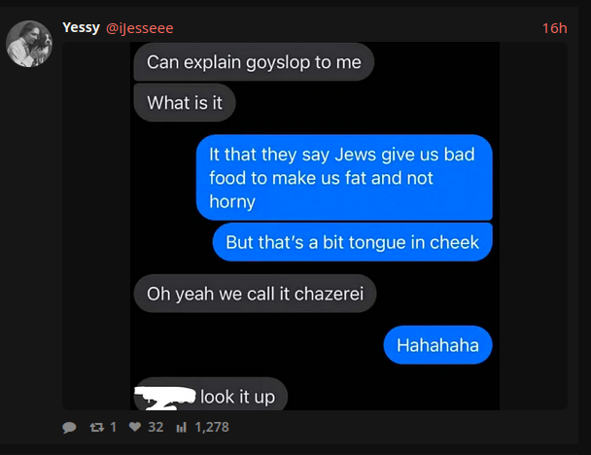Open the @iJesseee handle link
Image resolution: width=591 pixels, height=455 pixels.
coord(140,28)
